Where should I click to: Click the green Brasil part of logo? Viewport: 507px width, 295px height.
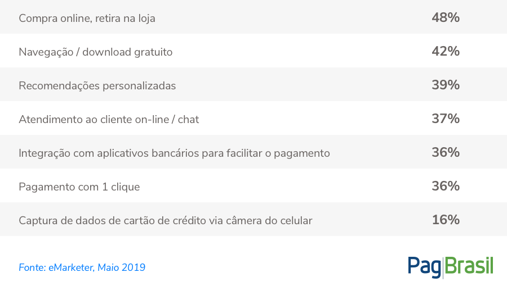469,266
